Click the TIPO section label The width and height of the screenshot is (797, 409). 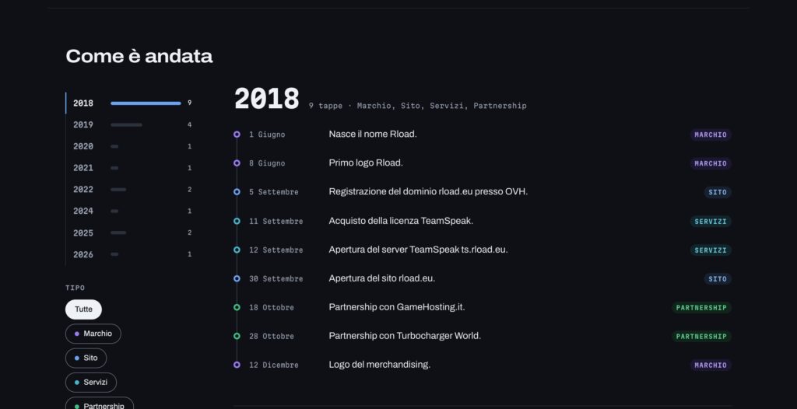pyautogui.click(x=75, y=288)
